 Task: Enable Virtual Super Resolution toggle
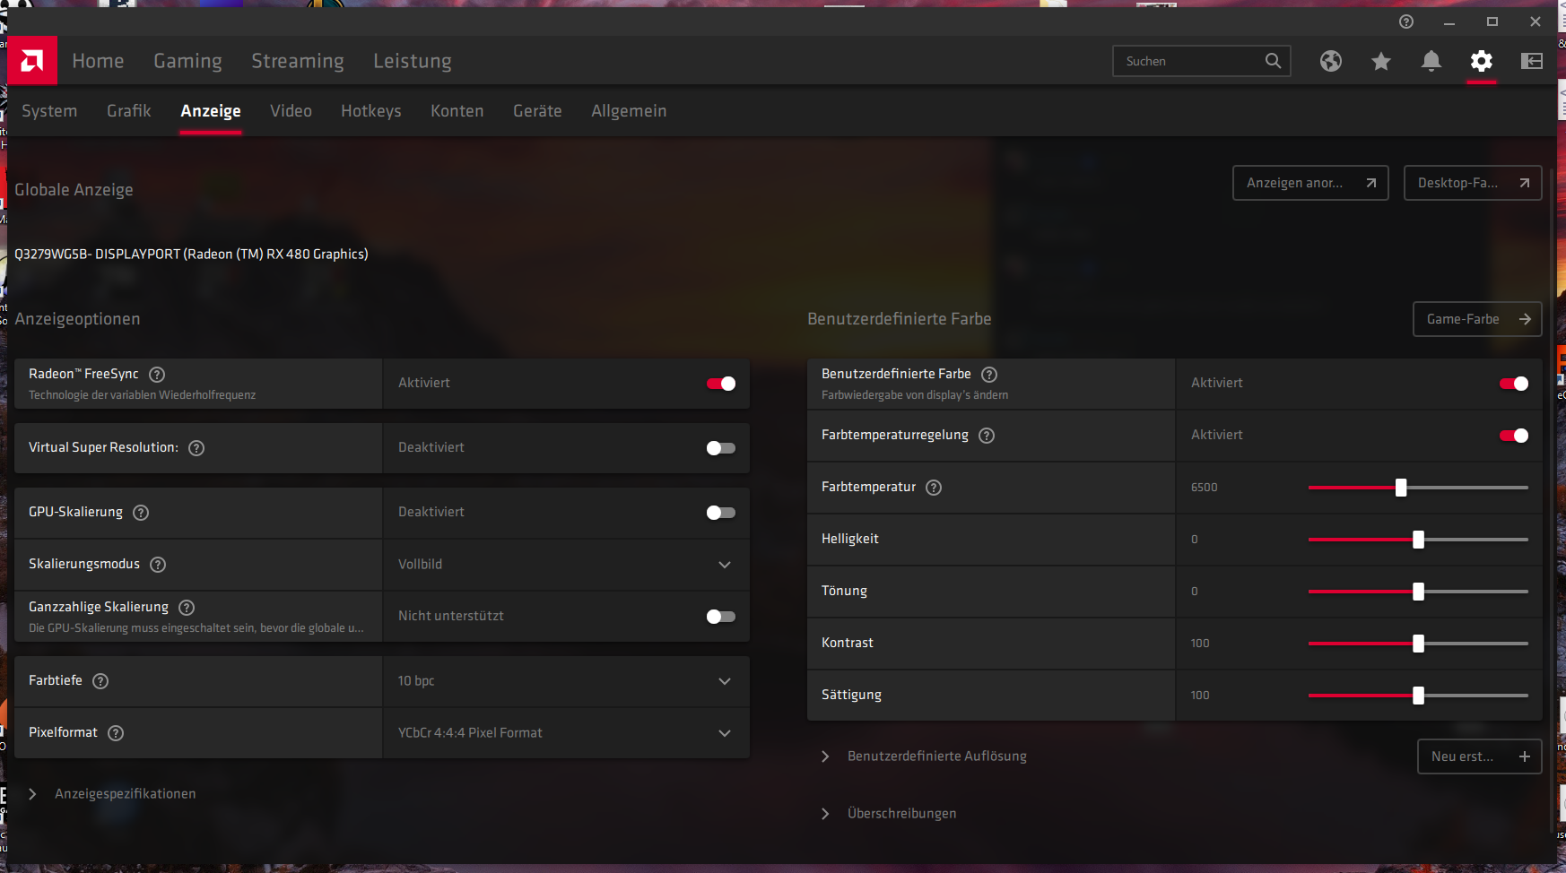721,448
